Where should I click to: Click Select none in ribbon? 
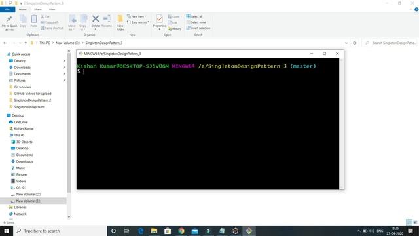(x=196, y=22)
